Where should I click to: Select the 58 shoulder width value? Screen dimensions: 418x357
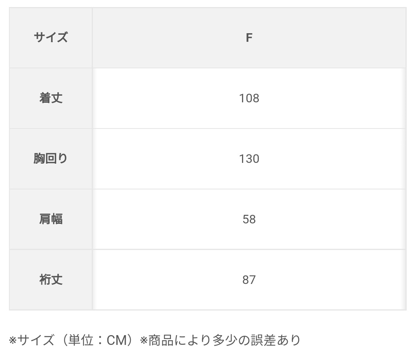pyautogui.click(x=249, y=219)
